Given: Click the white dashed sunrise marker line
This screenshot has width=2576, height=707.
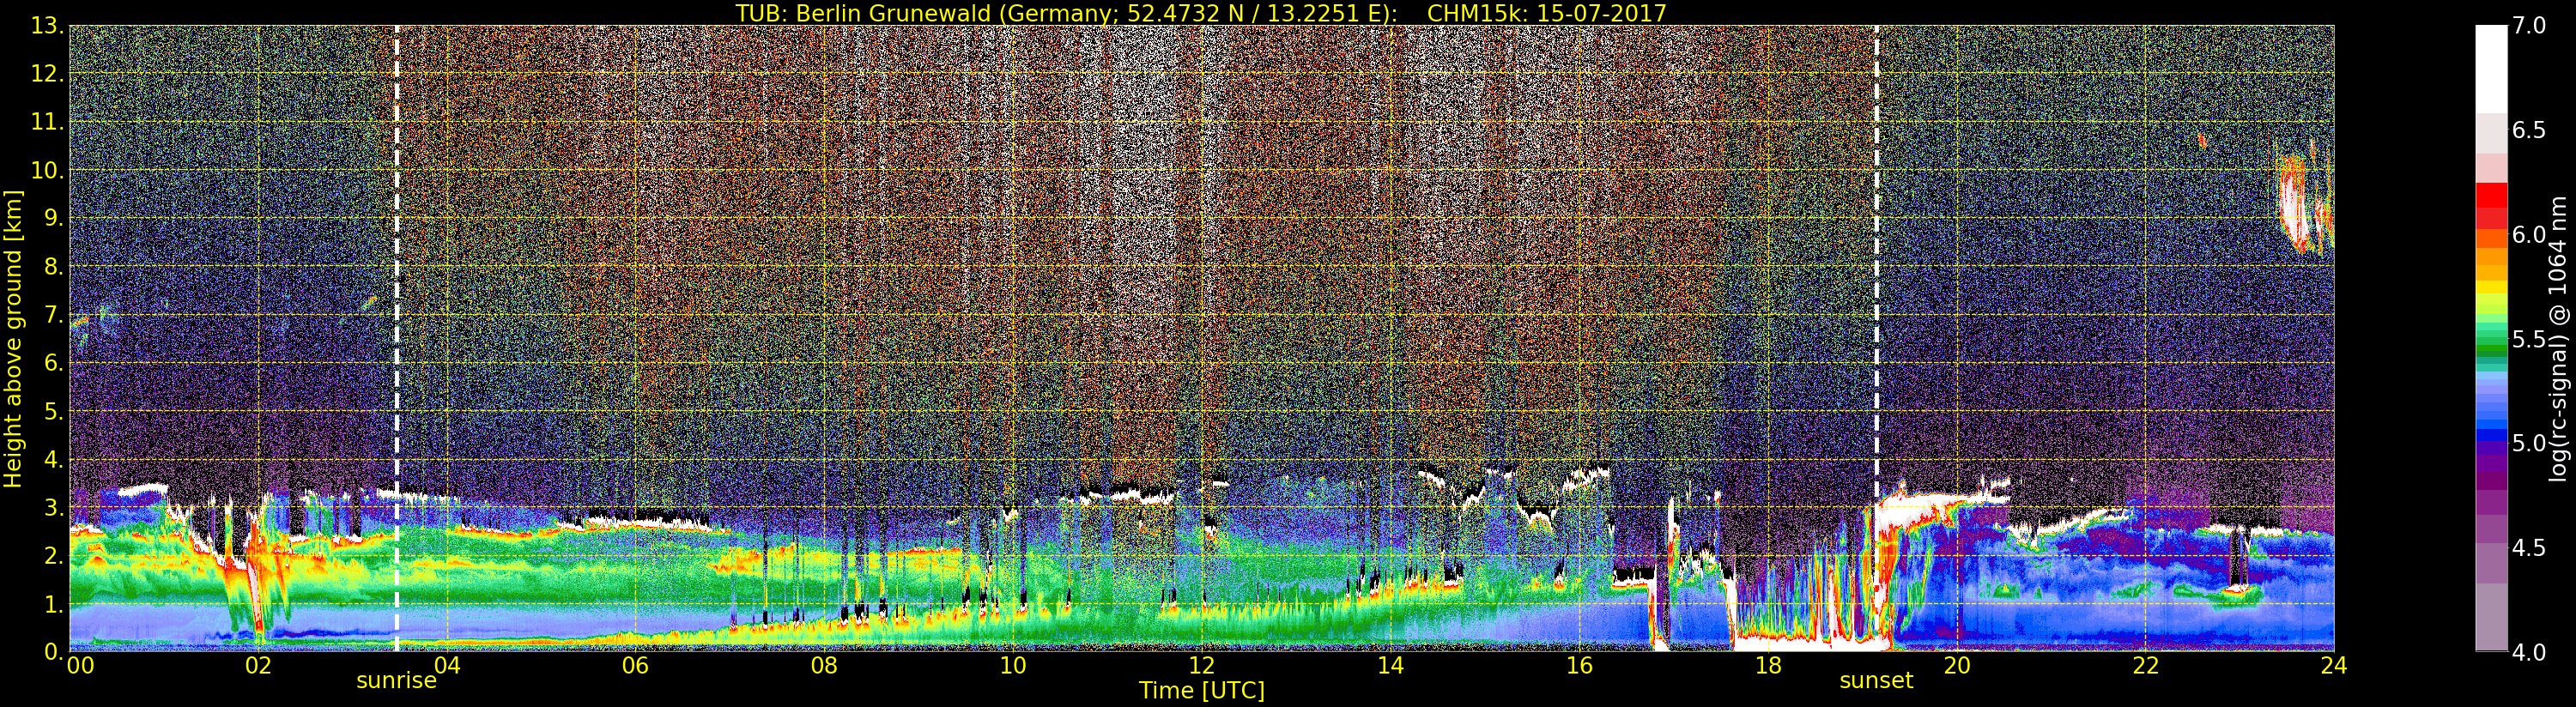Looking at the screenshot, I should [397, 338].
